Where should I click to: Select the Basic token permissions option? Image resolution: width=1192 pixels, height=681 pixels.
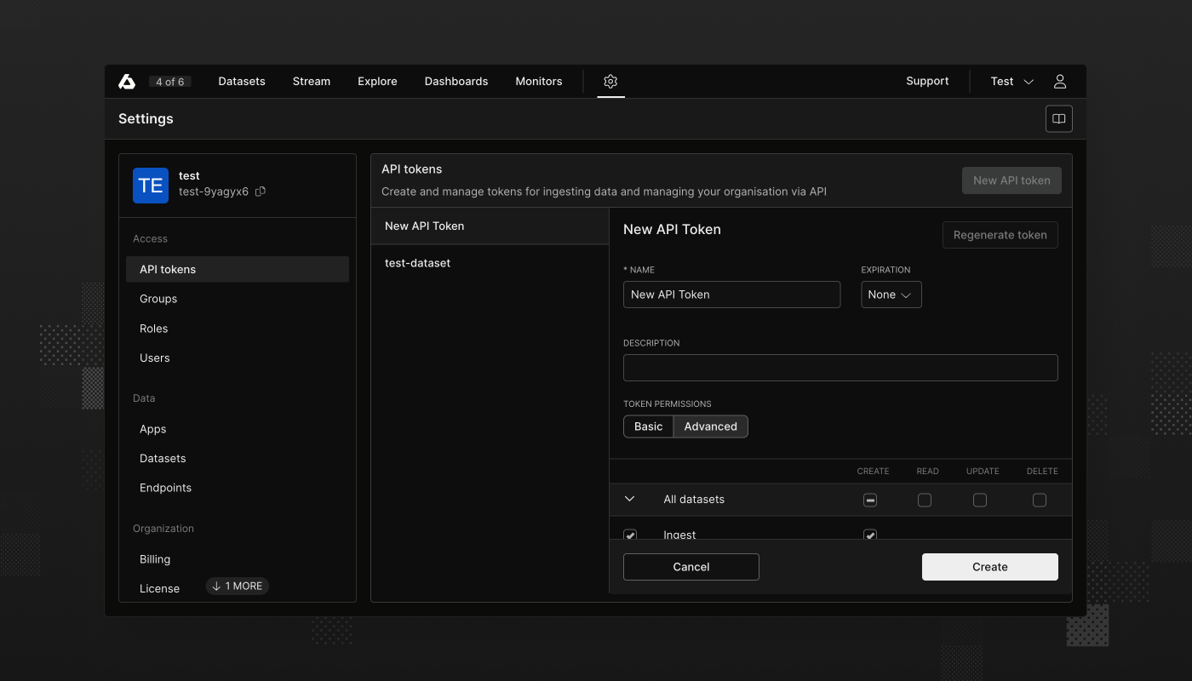648,426
